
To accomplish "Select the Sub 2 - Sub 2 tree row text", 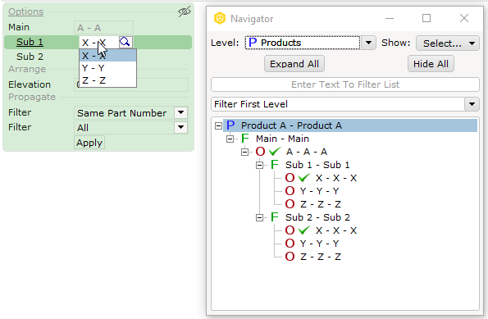I will (317, 217).
